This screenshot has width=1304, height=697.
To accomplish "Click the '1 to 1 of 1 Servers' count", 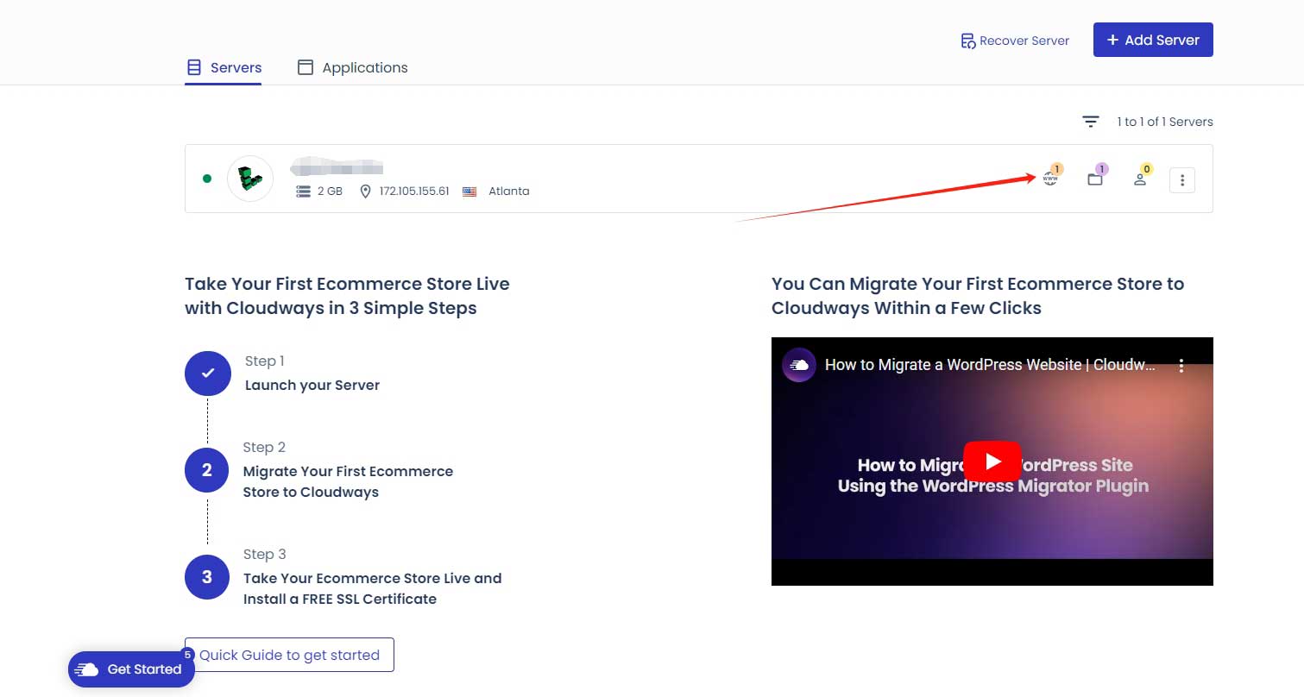I will coord(1165,122).
